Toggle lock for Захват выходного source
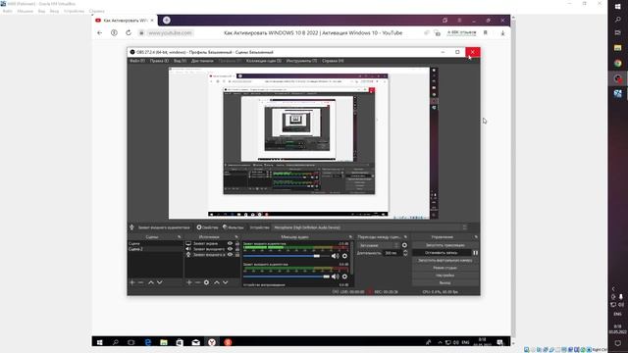This screenshot has width=628, height=353. tap(237, 249)
